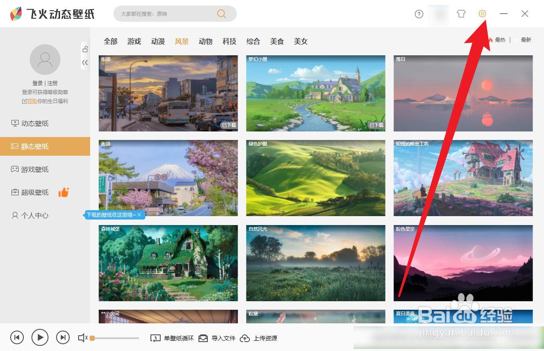Toggle 单壁纸循环 loop mode

172,338
